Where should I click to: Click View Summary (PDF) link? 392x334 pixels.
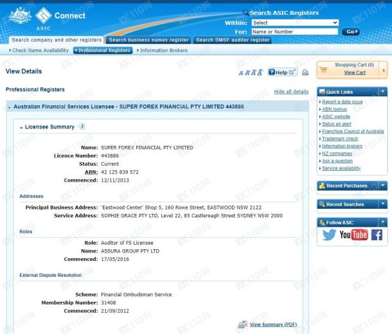(274, 324)
